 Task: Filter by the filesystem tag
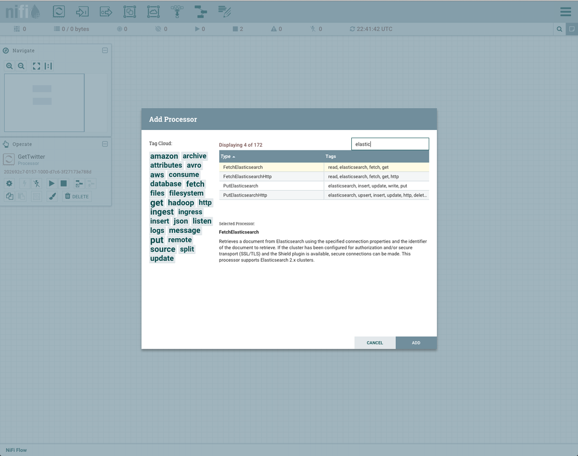(186, 193)
